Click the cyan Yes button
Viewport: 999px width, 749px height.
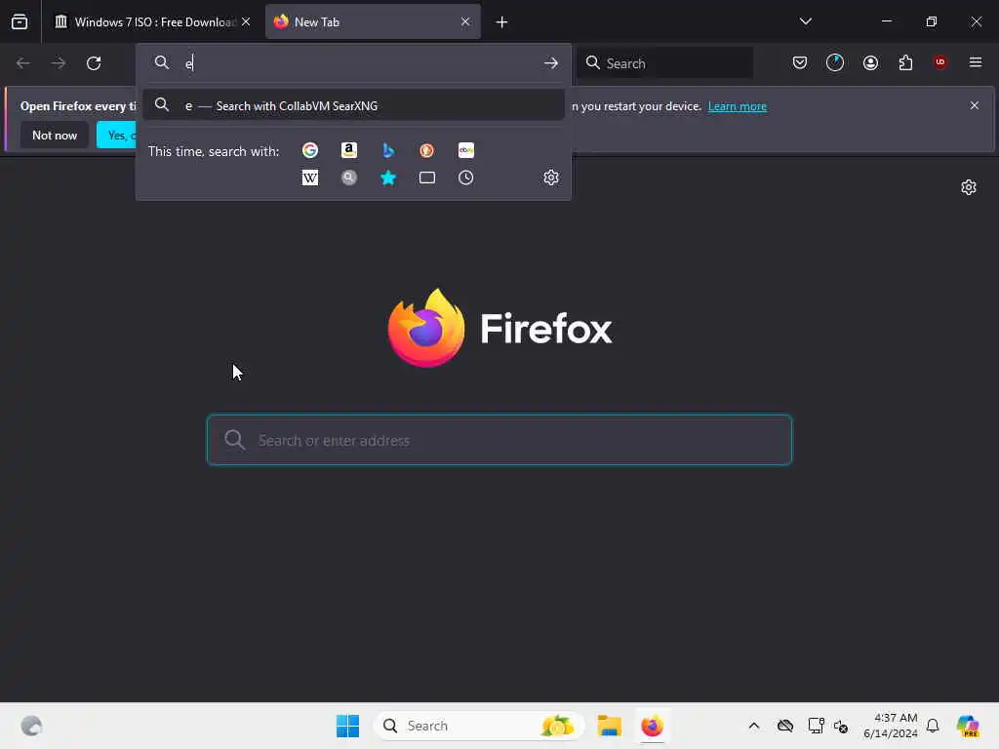tap(117, 135)
